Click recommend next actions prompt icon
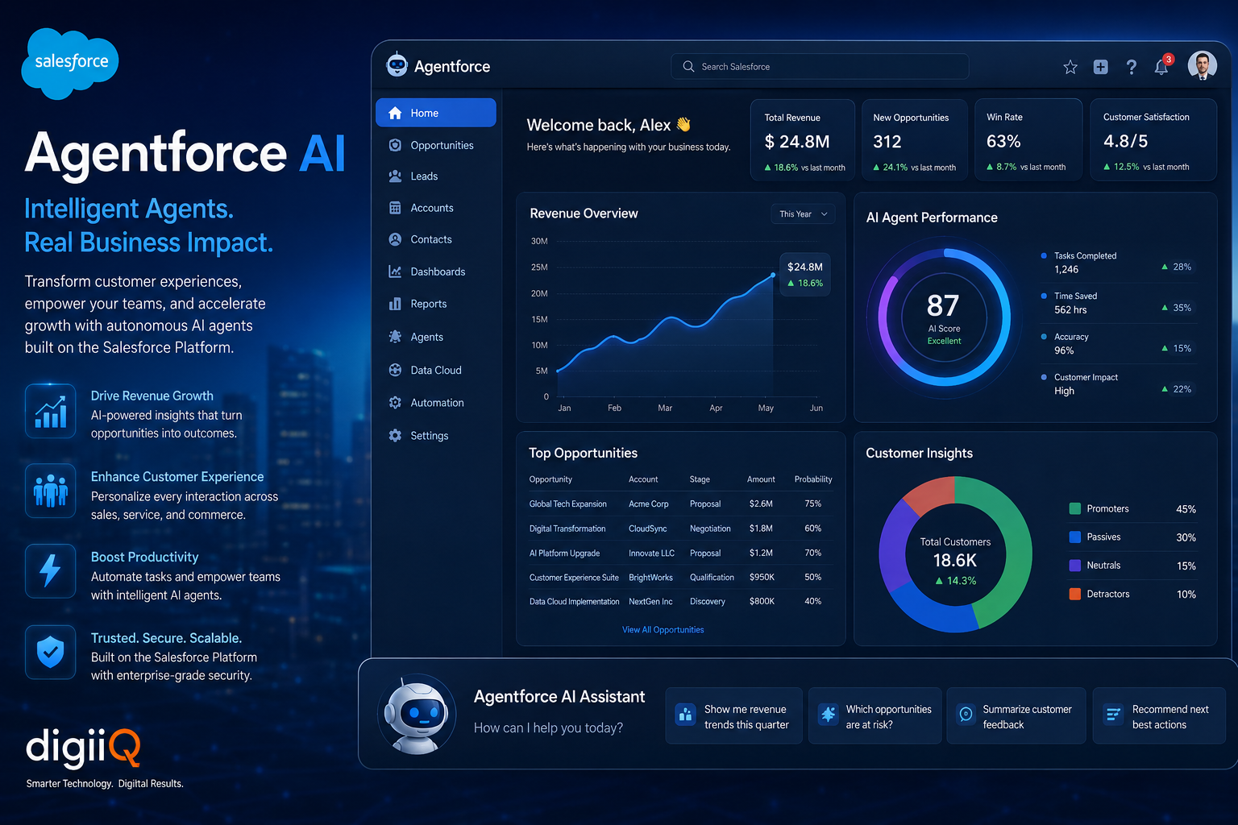This screenshot has width=1238, height=825. pyautogui.click(x=1113, y=714)
